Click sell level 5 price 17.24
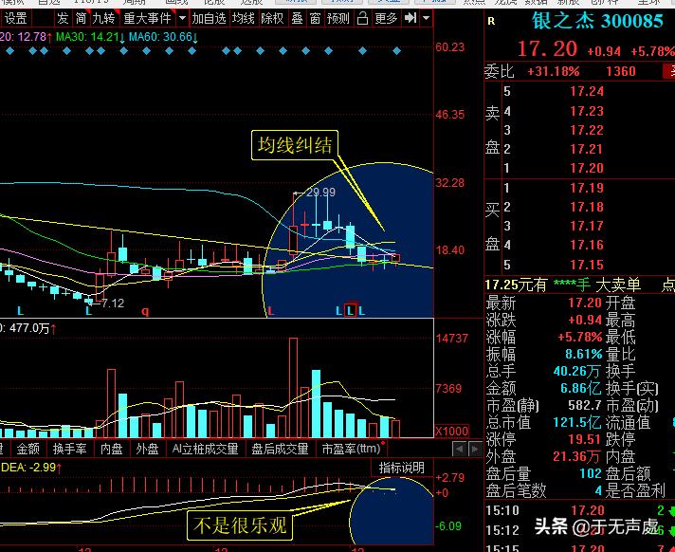The image size is (675, 552). (x=587, y=91)
